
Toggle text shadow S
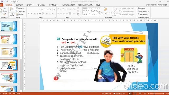click(37, 13)
